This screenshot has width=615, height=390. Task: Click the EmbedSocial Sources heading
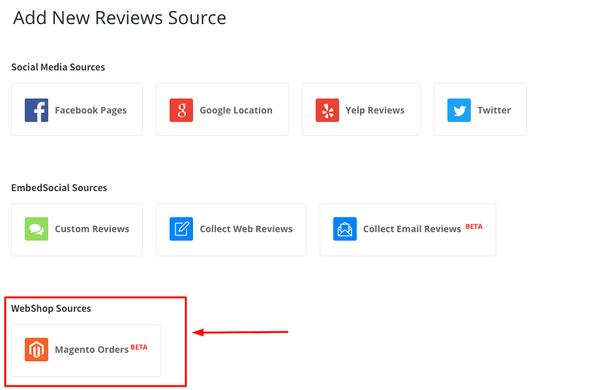tap(59, 188)
